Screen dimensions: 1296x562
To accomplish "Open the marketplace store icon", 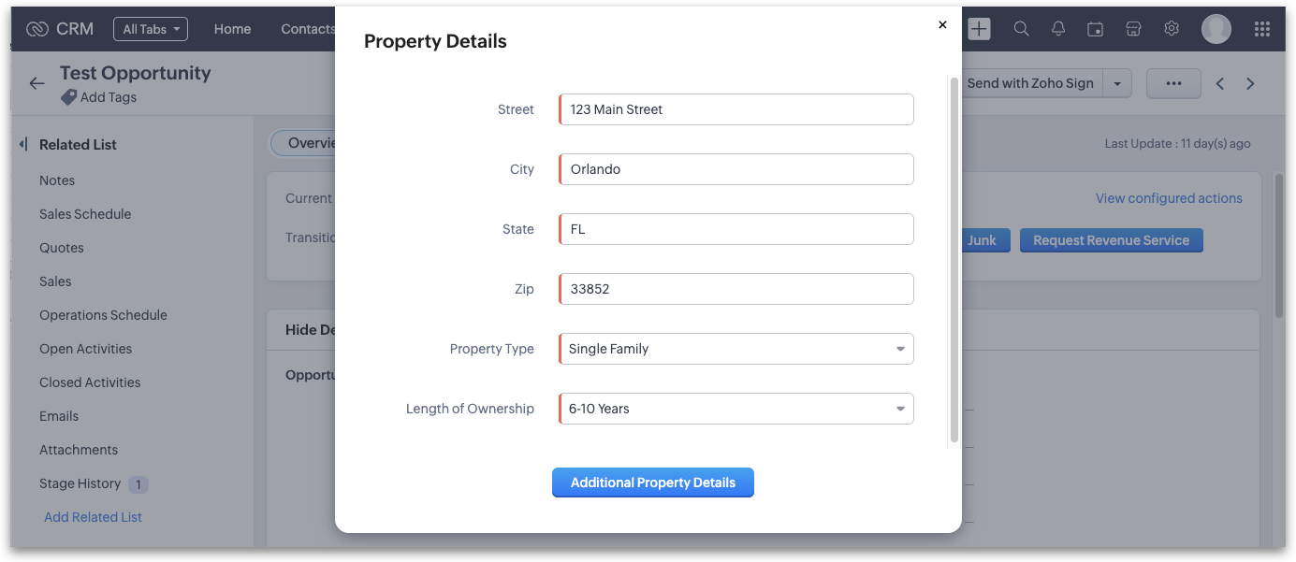I will 1133,29.
